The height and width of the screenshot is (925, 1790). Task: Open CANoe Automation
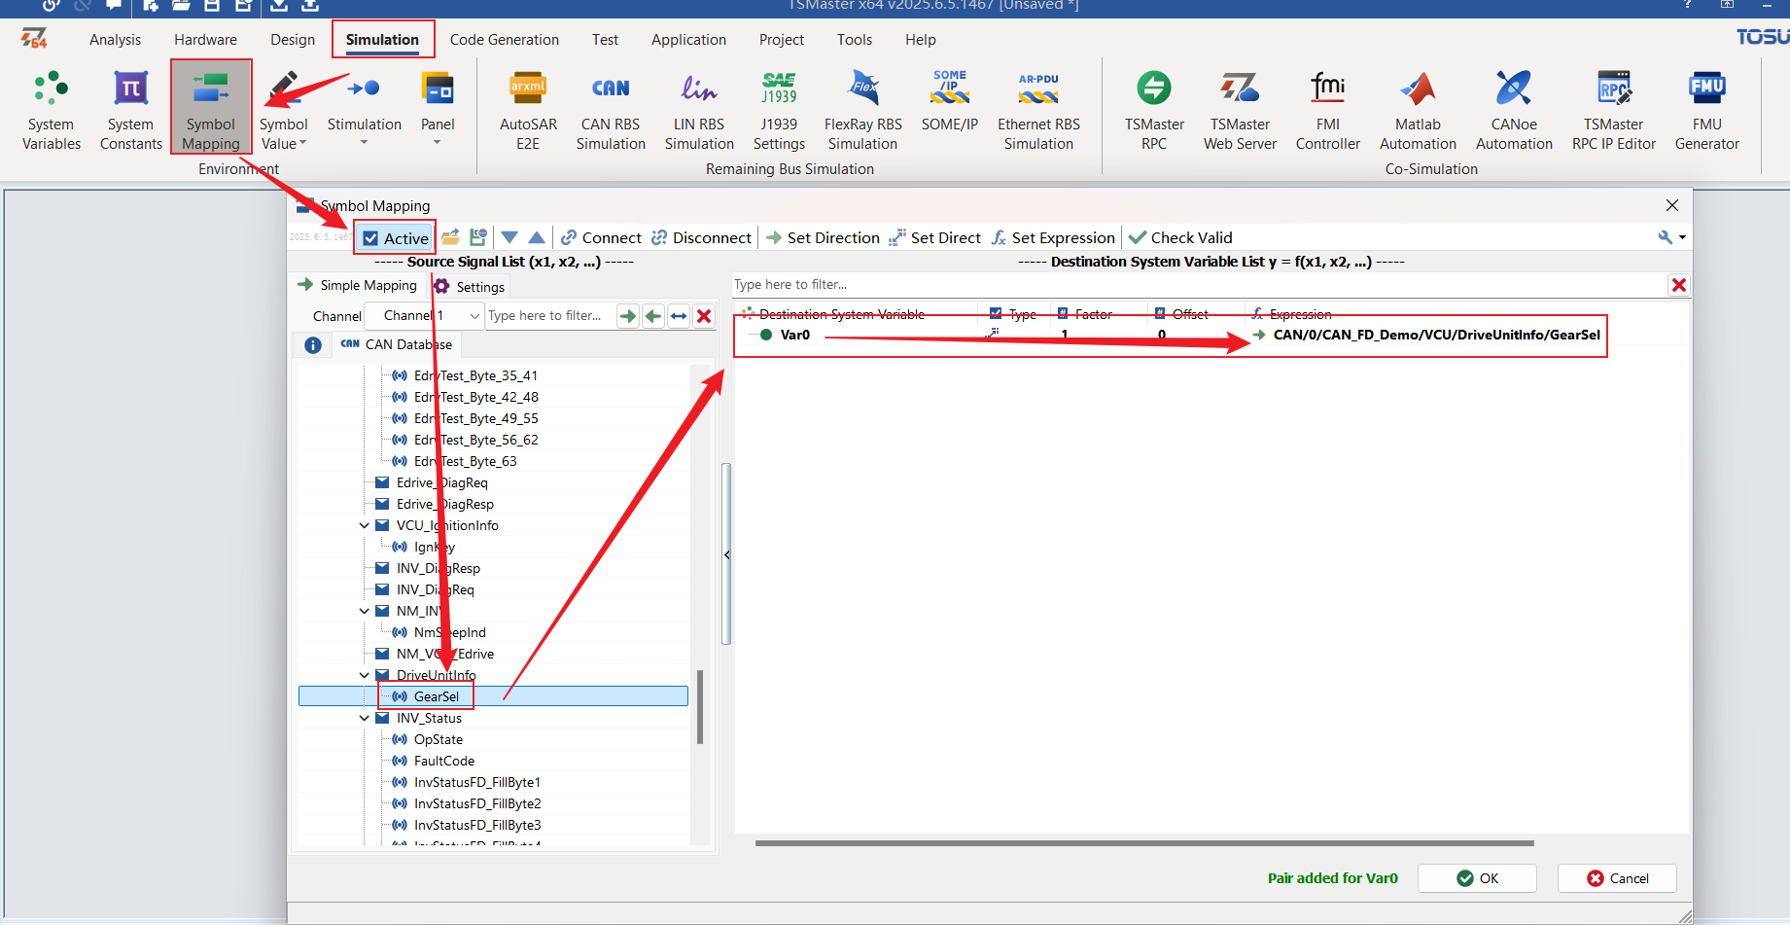click(1514, 109)
